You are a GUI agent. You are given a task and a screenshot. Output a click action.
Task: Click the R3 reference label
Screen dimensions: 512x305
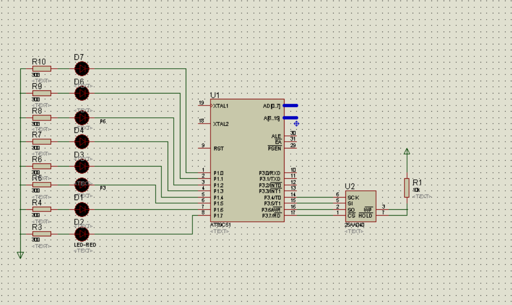click(x=37, y=227)
